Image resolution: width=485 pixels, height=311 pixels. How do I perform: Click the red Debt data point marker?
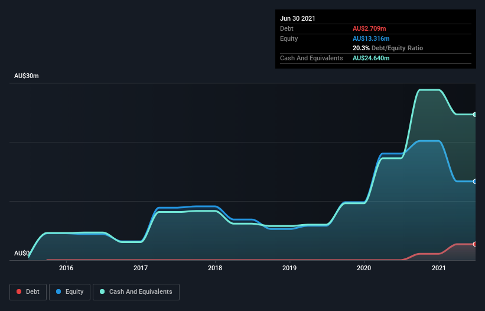pyautogui.click(x=475, y=244)
